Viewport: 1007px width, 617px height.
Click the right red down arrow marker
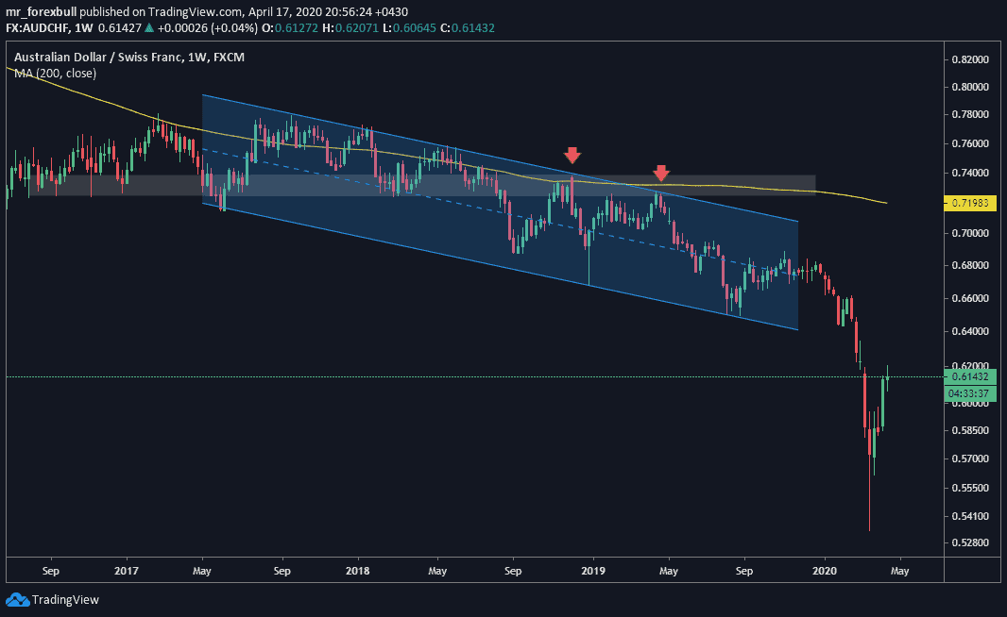[x=661, y=173]
